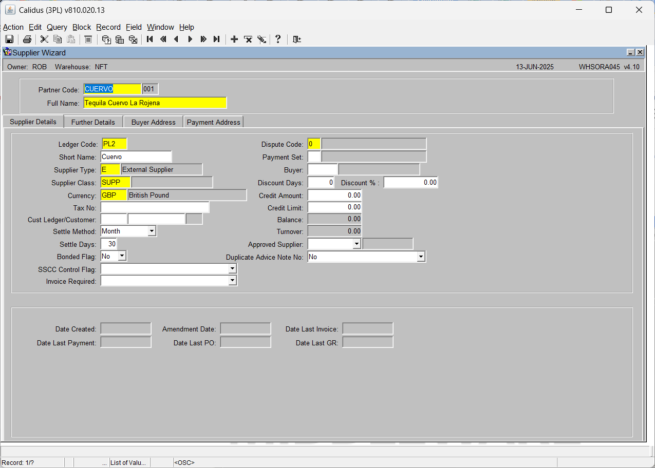Open the Record menu
The width and height of the screenshot is (655, 468).
(108, 27)
